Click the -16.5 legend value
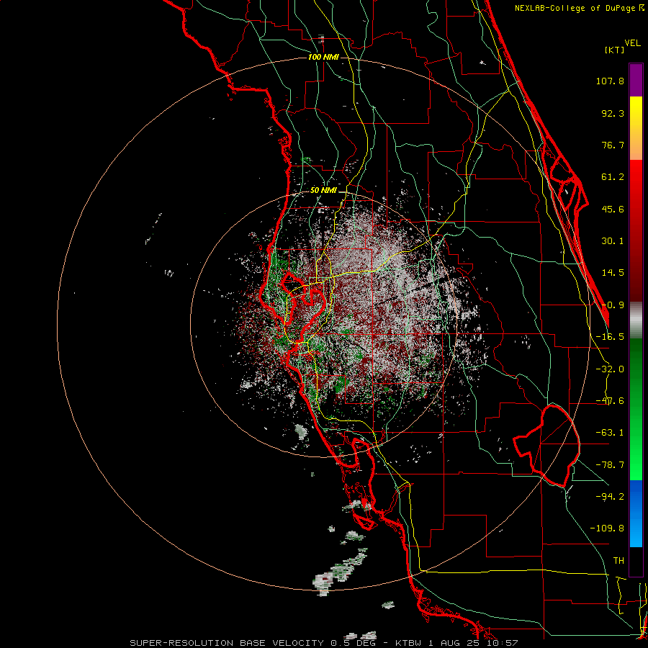The width and height of the screenshot is (648, 648). (x=610, y=337)
